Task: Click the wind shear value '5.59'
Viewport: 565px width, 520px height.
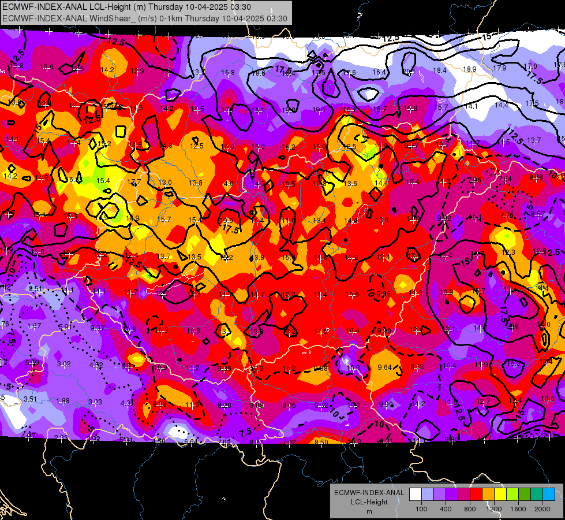Action: [32, 363]
